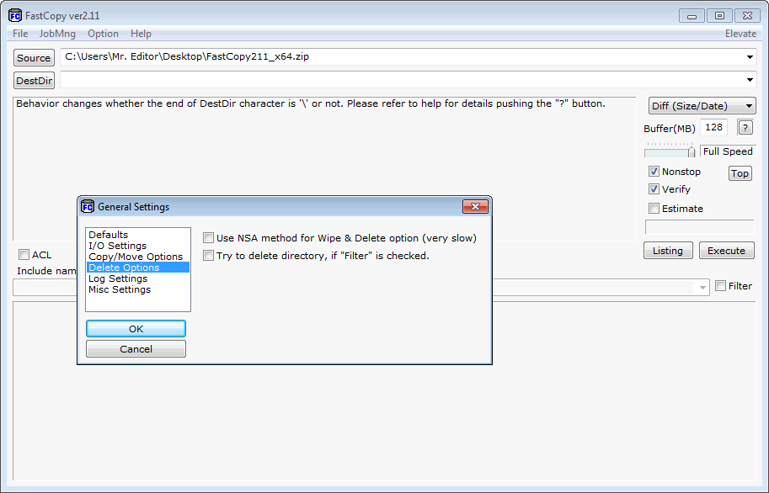Image resolution: width=769 pixels, height=493 pixels.
Task: Click the Execute button
Action: pyautogui.click(x=726, y=251)
